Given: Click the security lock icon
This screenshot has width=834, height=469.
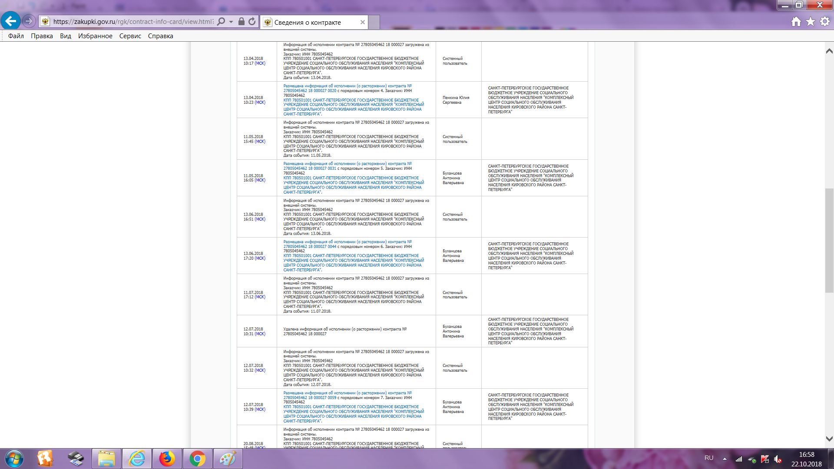Looking at the screenshot, I should (x=242, y=22).
